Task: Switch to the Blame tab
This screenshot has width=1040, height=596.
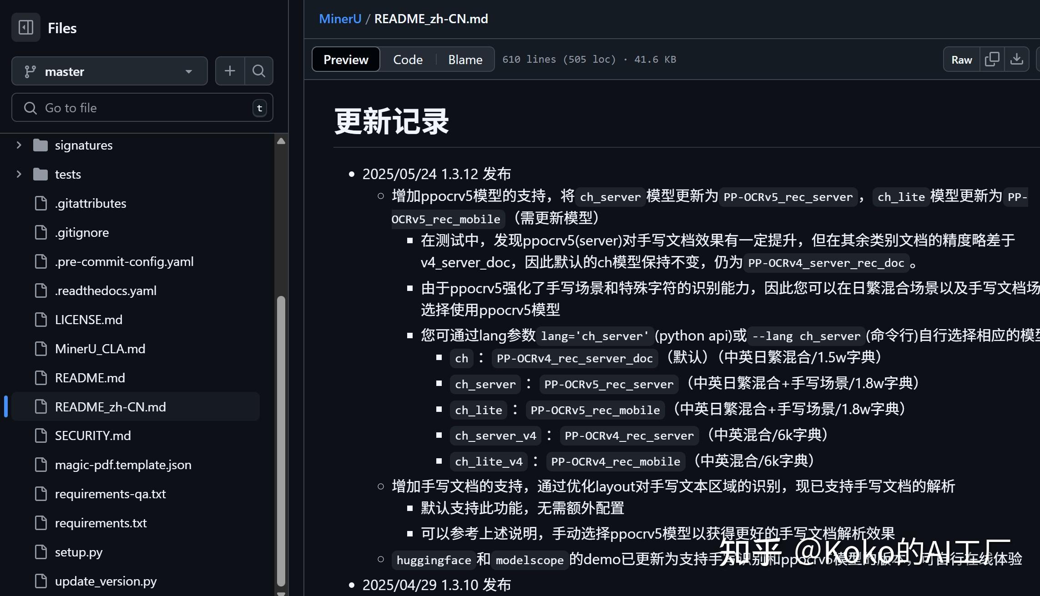Action: coord(465,59)
